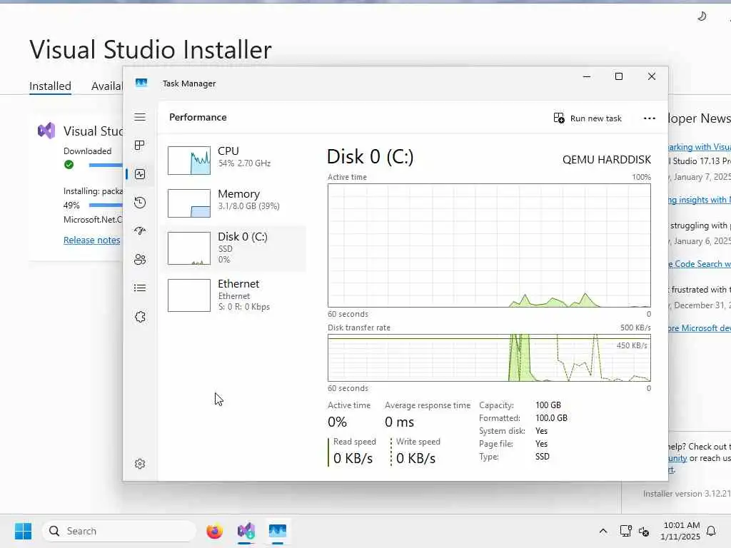Open notifications bell icon
731x548 pixels.
pyautogui.click(x=711, y=531)
